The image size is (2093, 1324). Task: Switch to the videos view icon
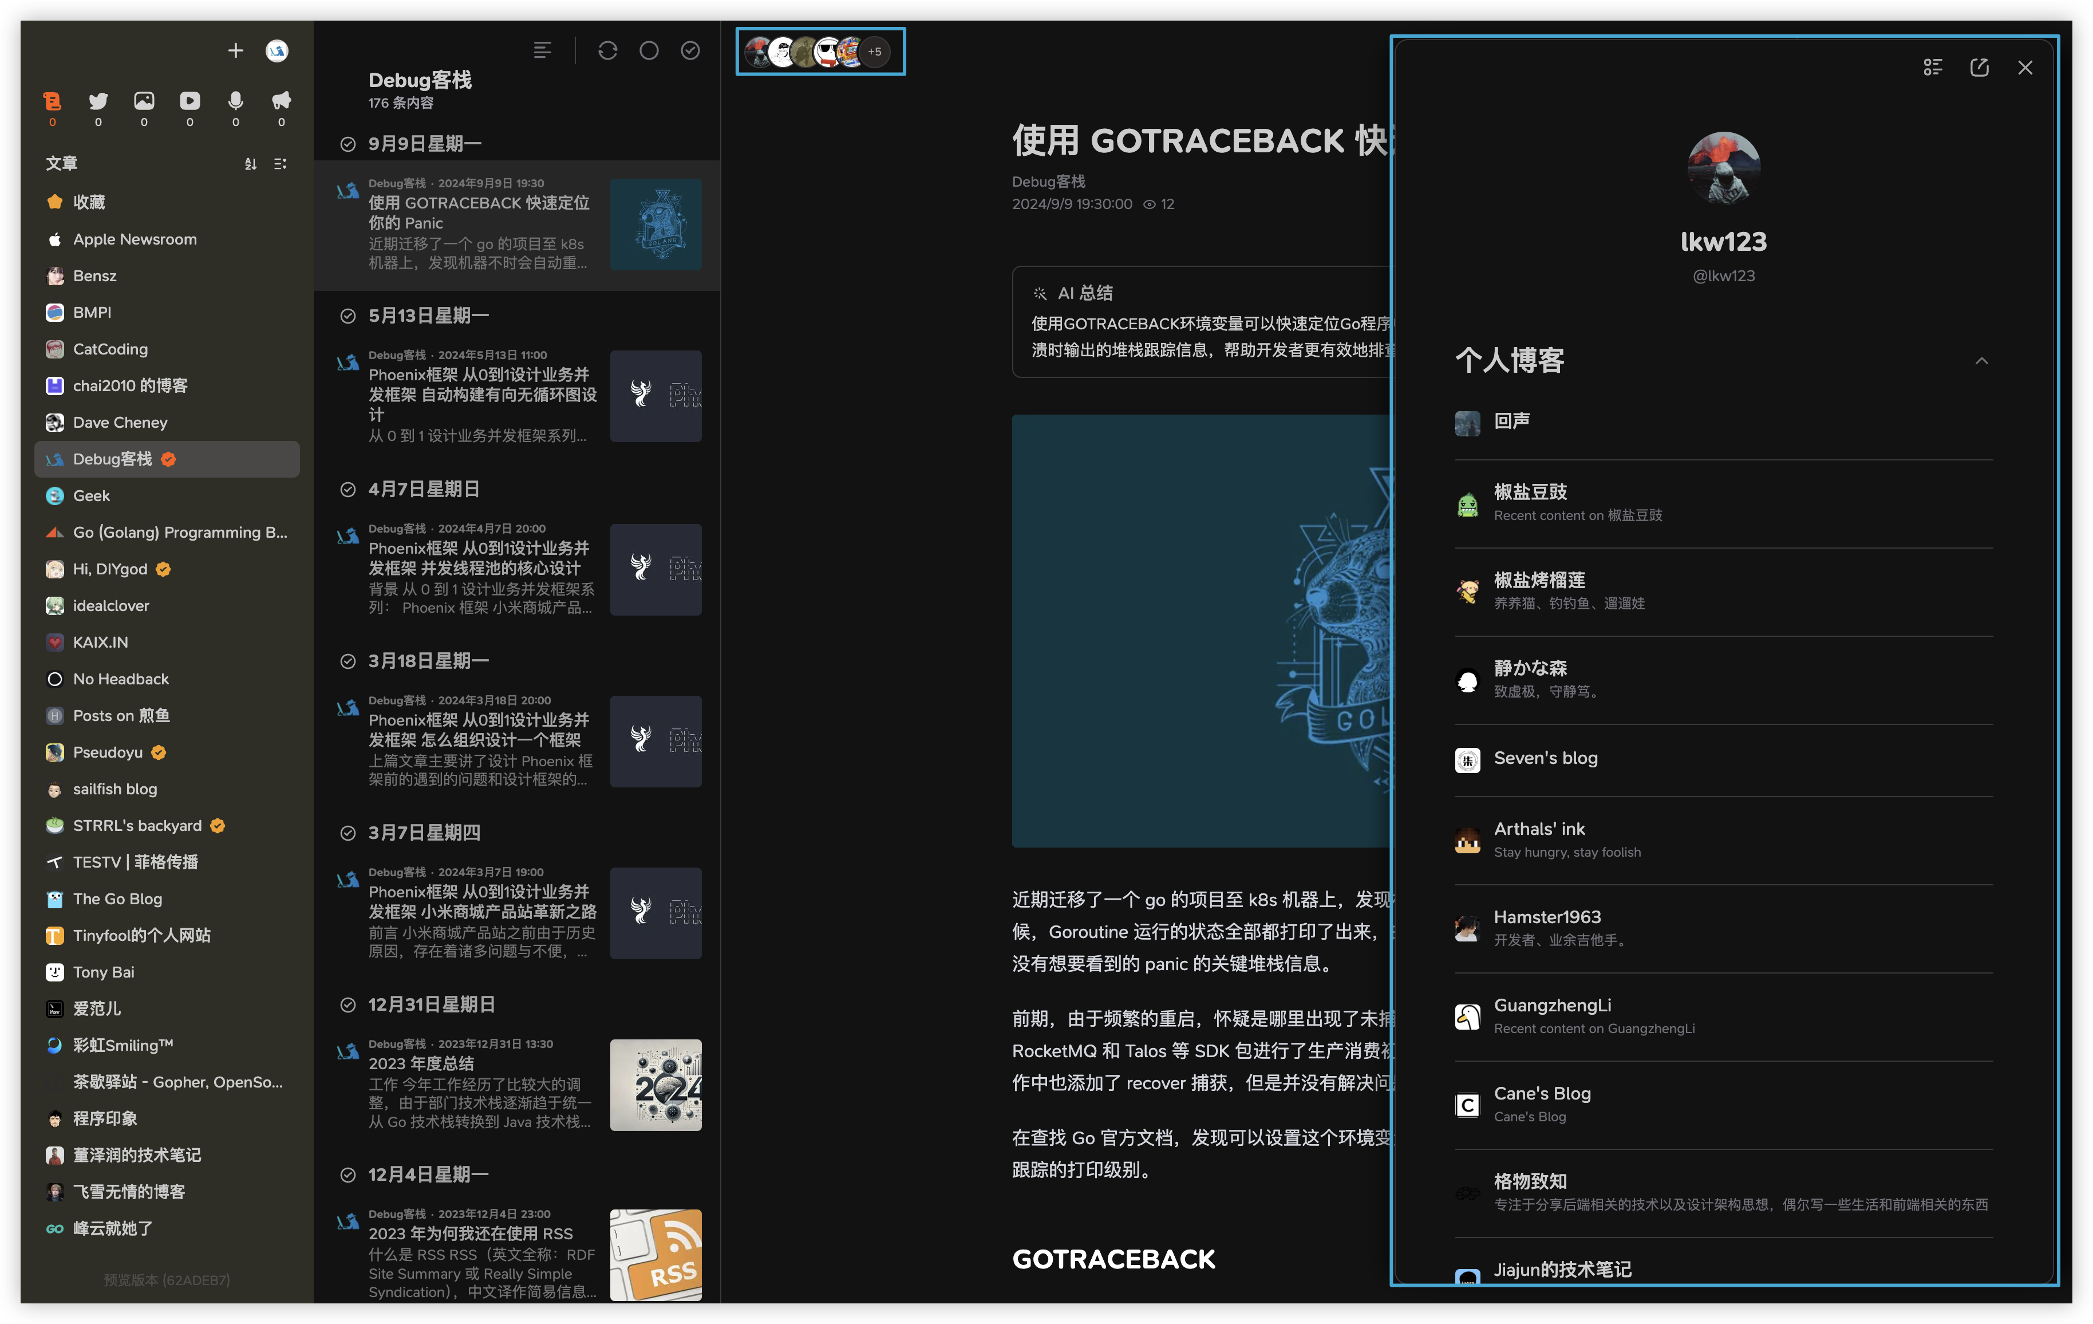point(189,101)
